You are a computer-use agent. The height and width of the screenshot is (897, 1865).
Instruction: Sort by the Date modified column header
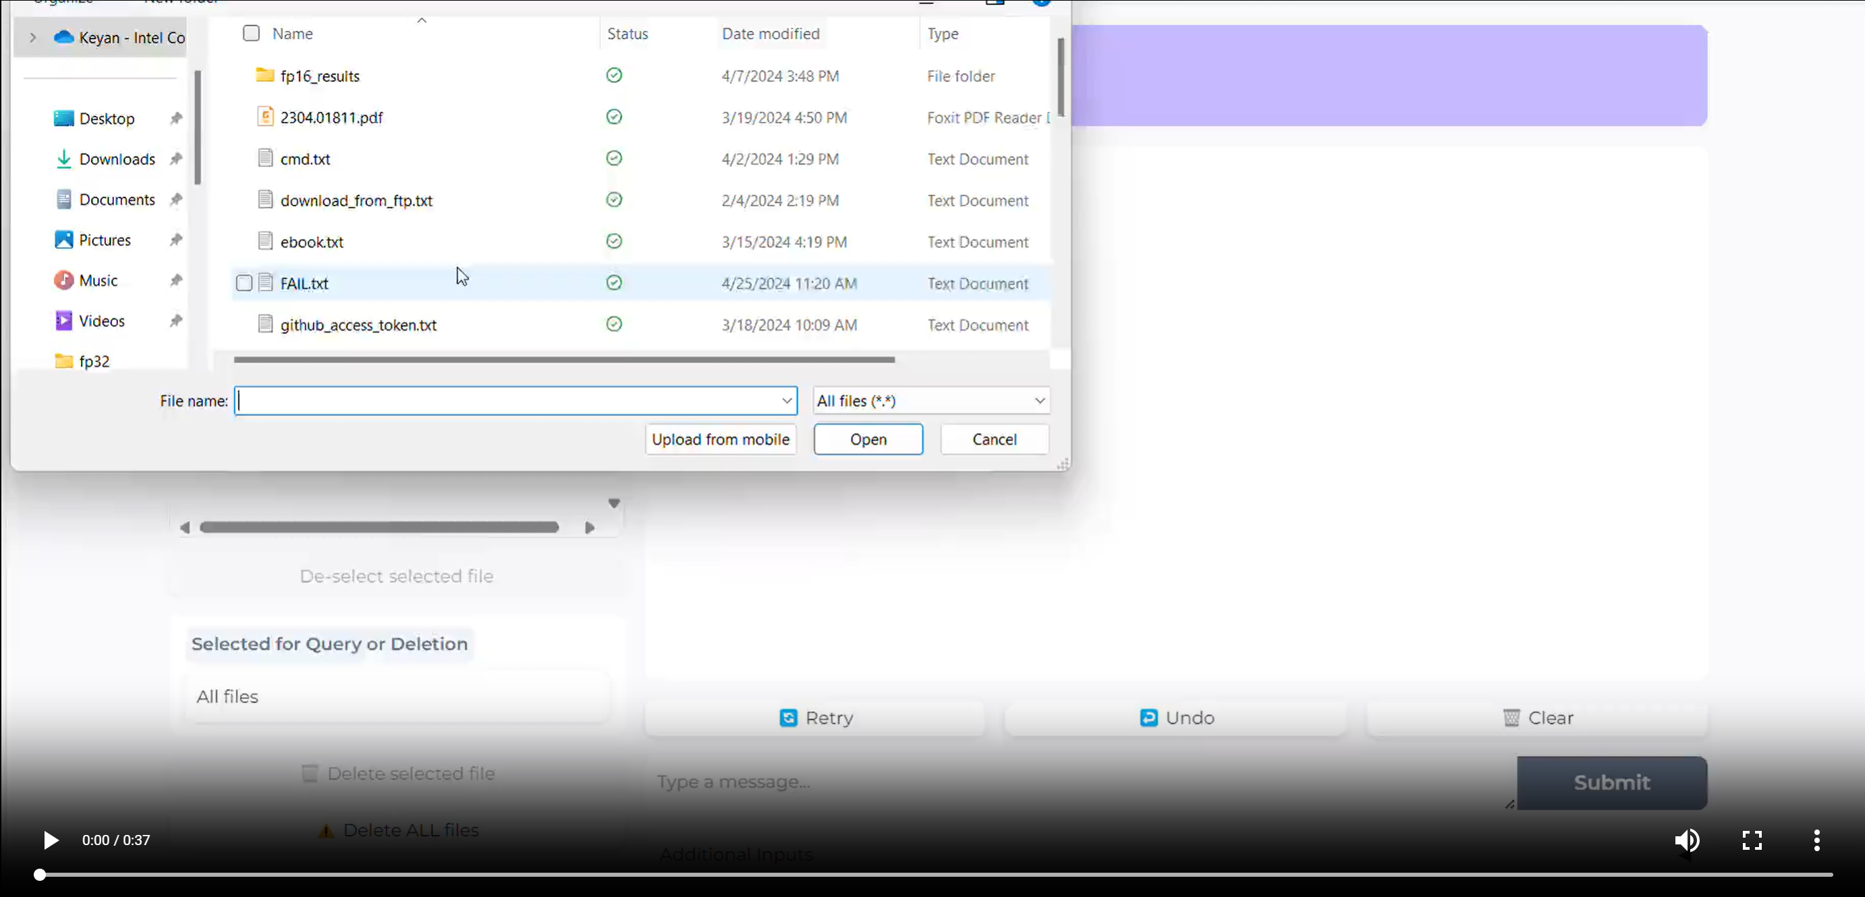(771, 34)
